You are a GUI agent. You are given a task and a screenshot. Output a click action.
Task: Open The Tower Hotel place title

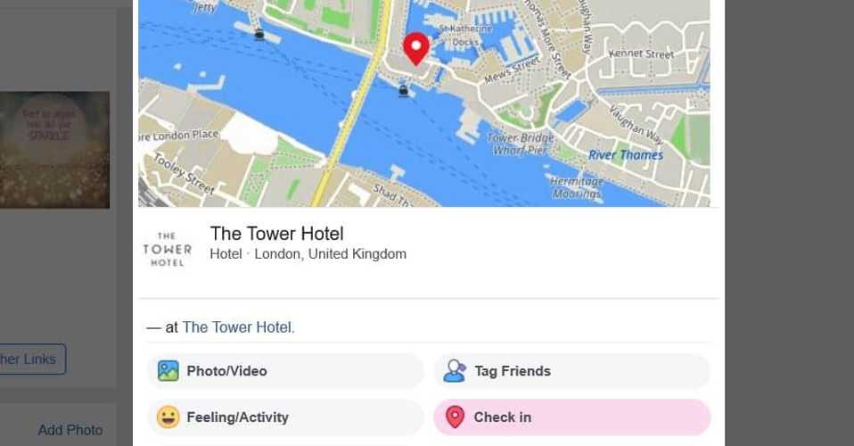coord(276,234)
